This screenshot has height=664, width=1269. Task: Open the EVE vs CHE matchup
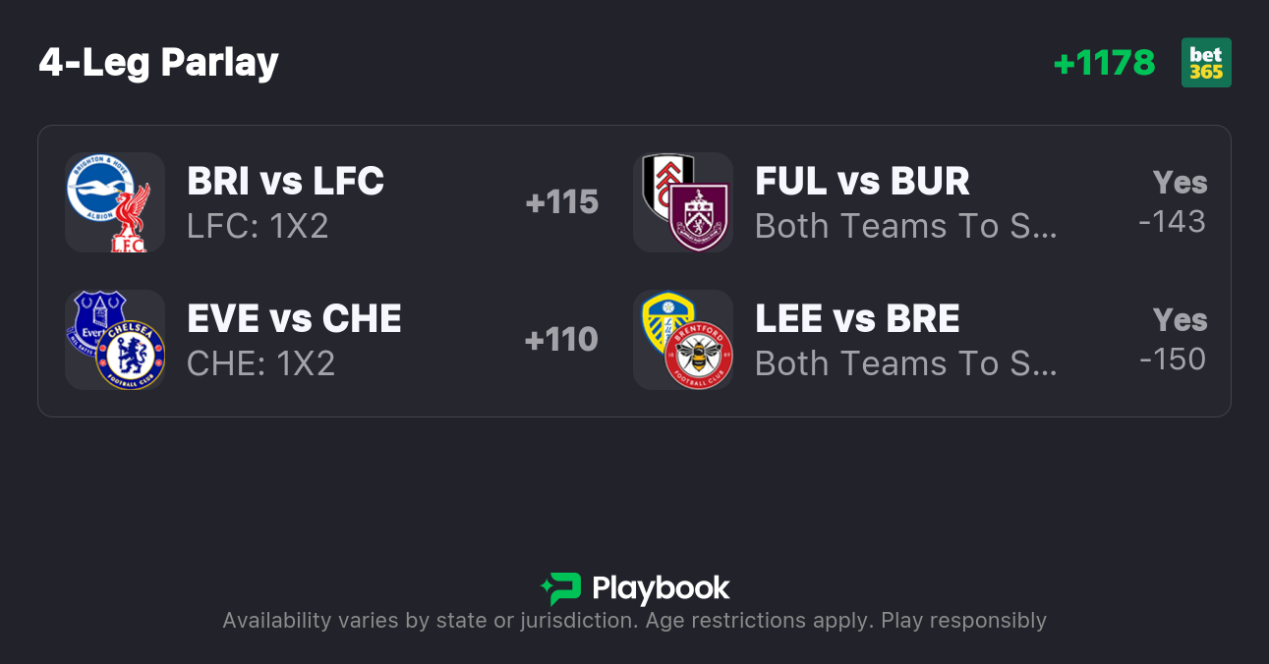point(294,319)
